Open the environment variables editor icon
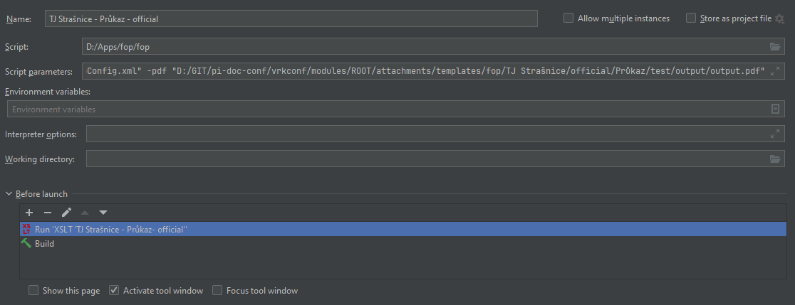Image resolution: width=795 pixels, height=305 pixels. pyautogui.click(x=775, y=109)
